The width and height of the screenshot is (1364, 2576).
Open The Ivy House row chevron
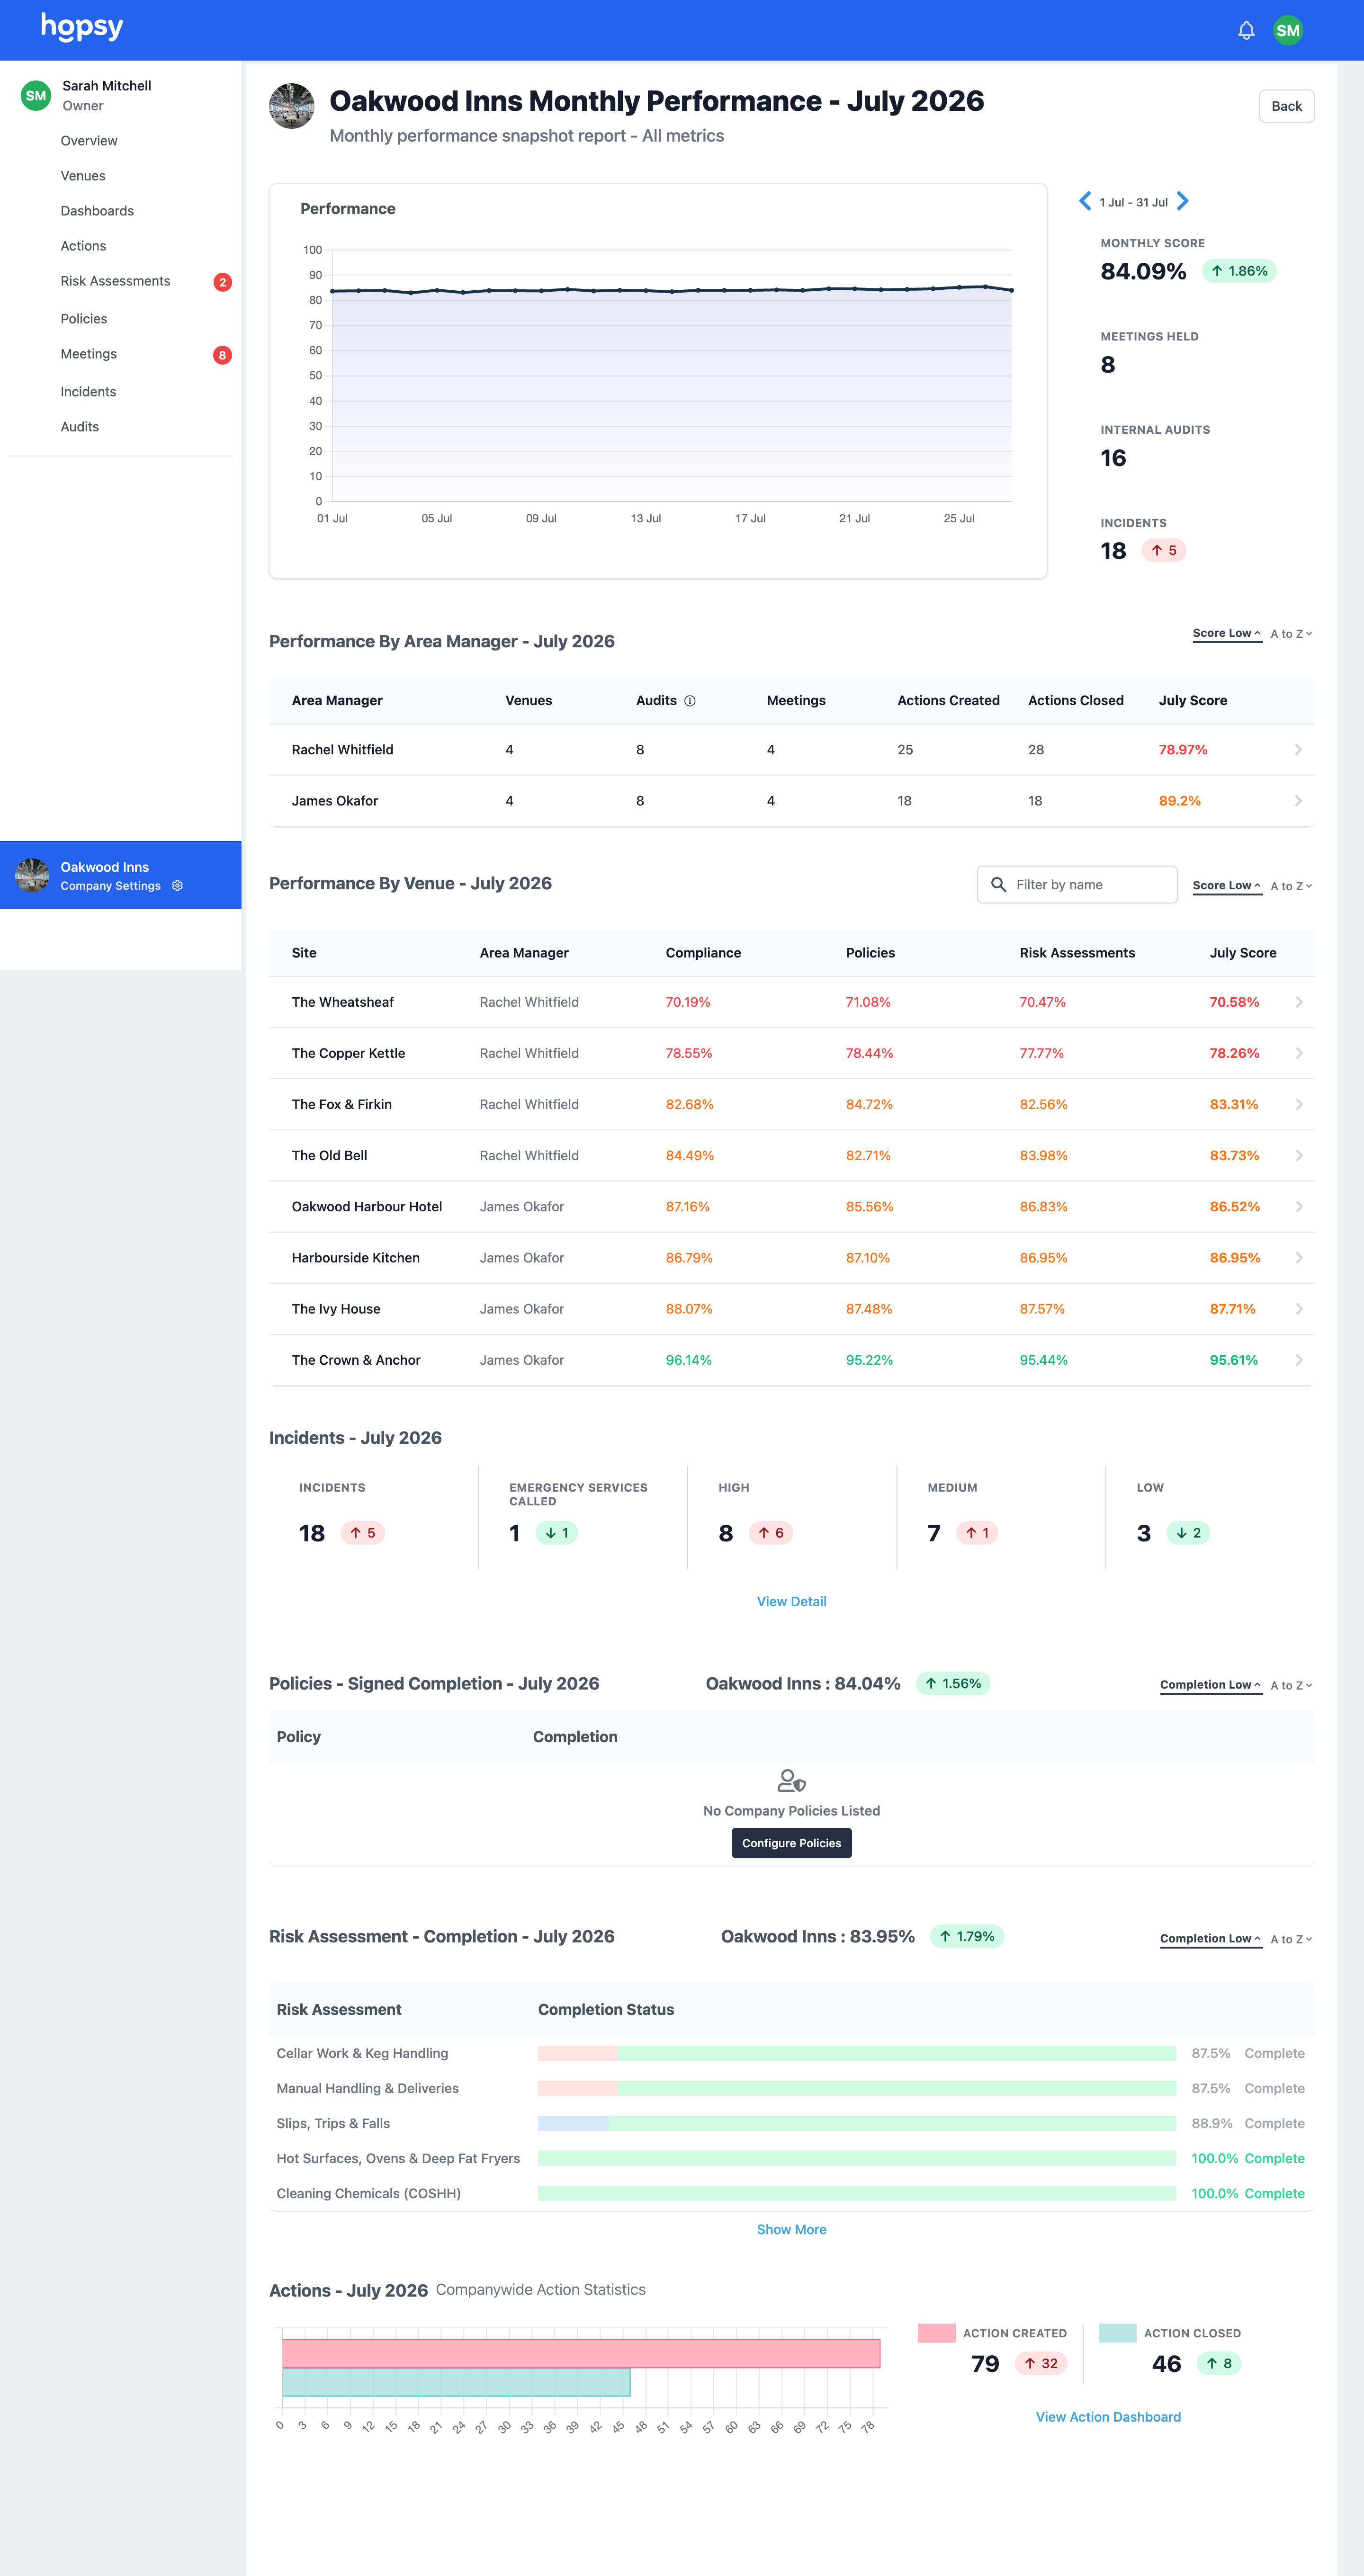pyautogui.click(x=1299, y=1309)
